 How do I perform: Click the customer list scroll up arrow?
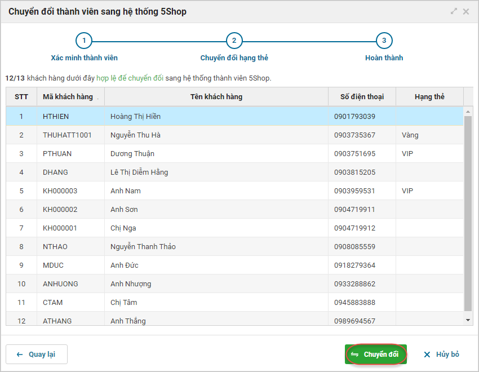click(x=468, y=111)
